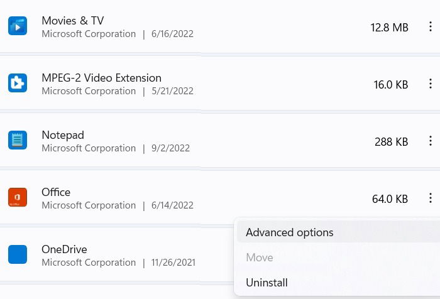Click the Office app title text
Screen dimensions: 440x299
tap(56, 192)
